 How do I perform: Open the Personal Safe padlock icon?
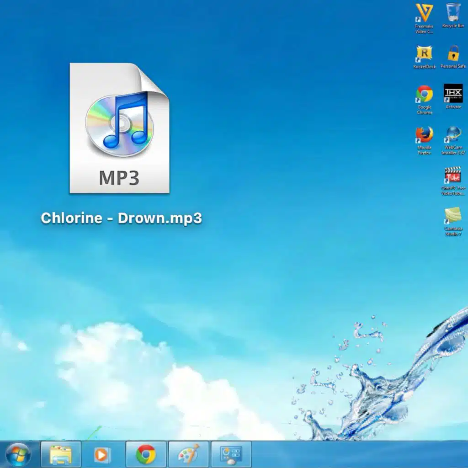pos(453,54)
